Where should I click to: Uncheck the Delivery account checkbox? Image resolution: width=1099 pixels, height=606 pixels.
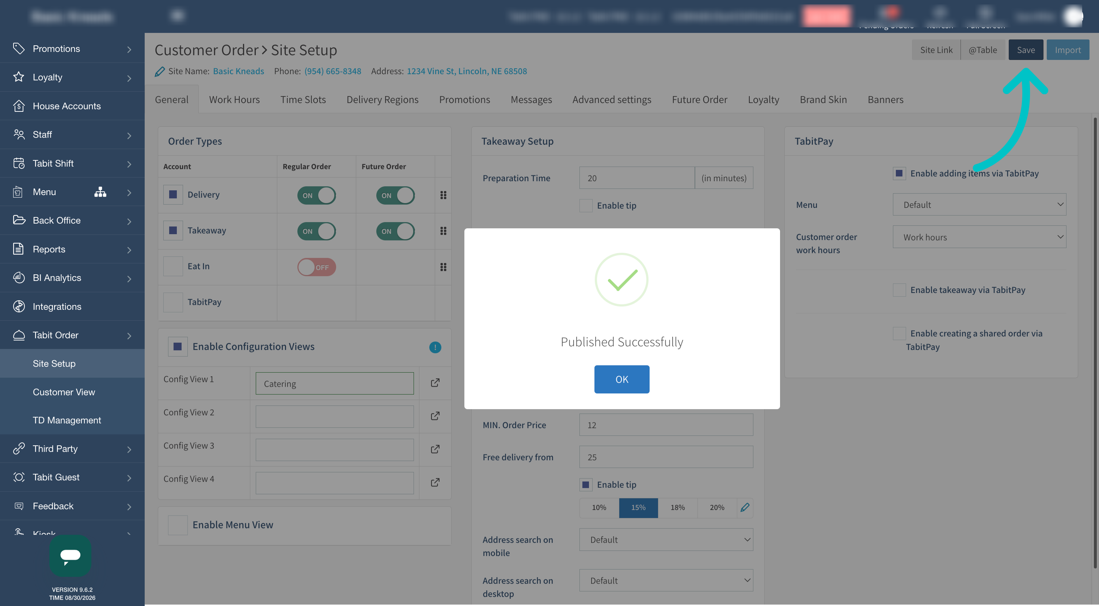(173, 194)
